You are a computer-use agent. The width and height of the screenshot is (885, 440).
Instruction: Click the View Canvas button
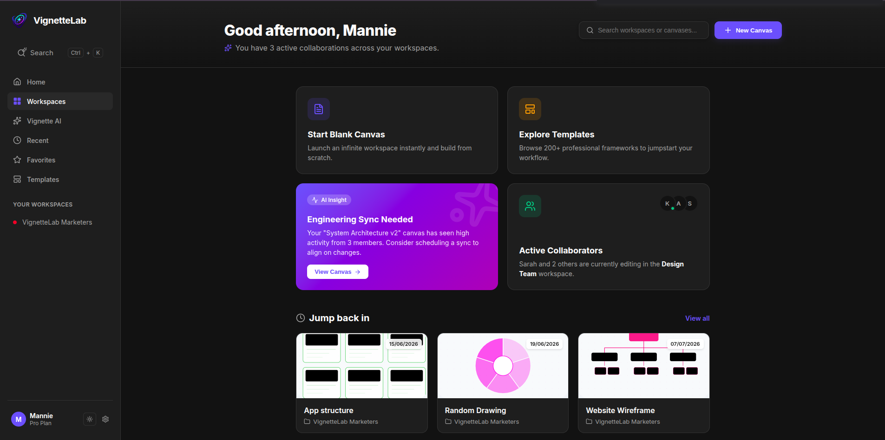(x=338, y=272)
